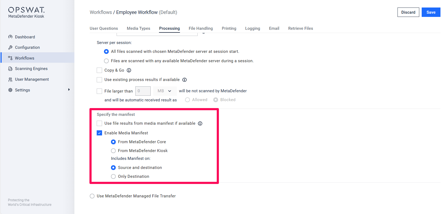448x214 pixels.
Task: Click the file size number input field
Action: 143,91
